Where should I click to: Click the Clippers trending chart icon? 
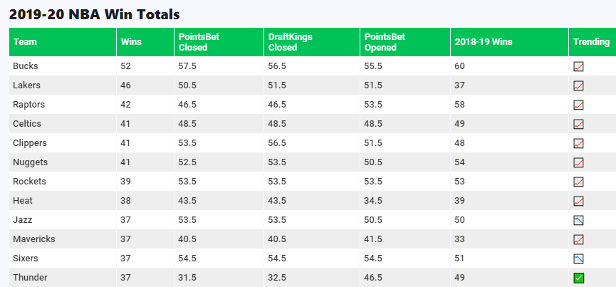[x=579, y=143]
